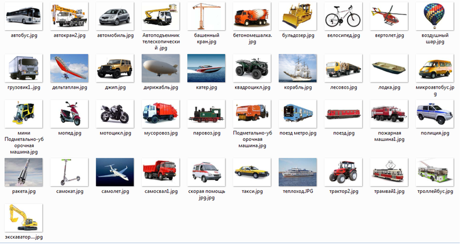Select the yellow экскаватор excavator thumbnail
464x244 pixels.
click(24, 218)
